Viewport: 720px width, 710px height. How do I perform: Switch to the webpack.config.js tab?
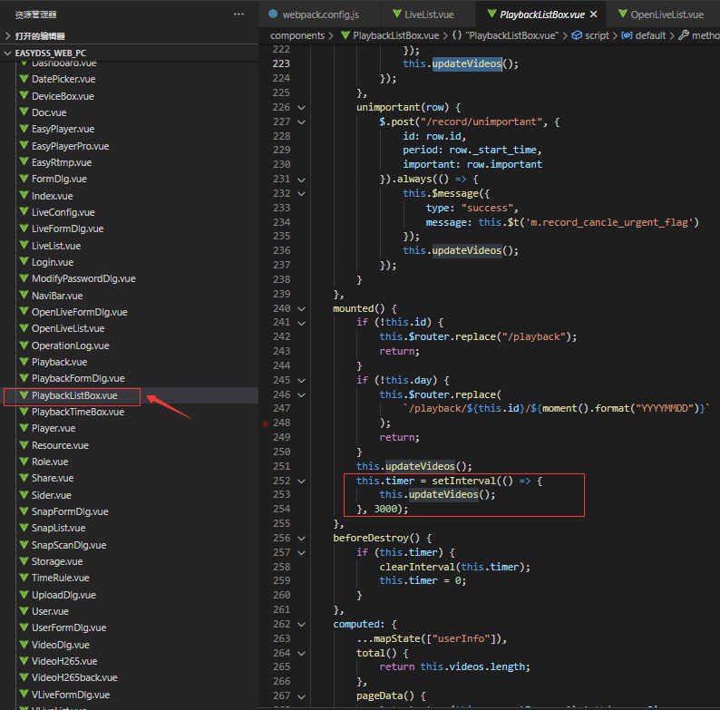tap(320, 15)
